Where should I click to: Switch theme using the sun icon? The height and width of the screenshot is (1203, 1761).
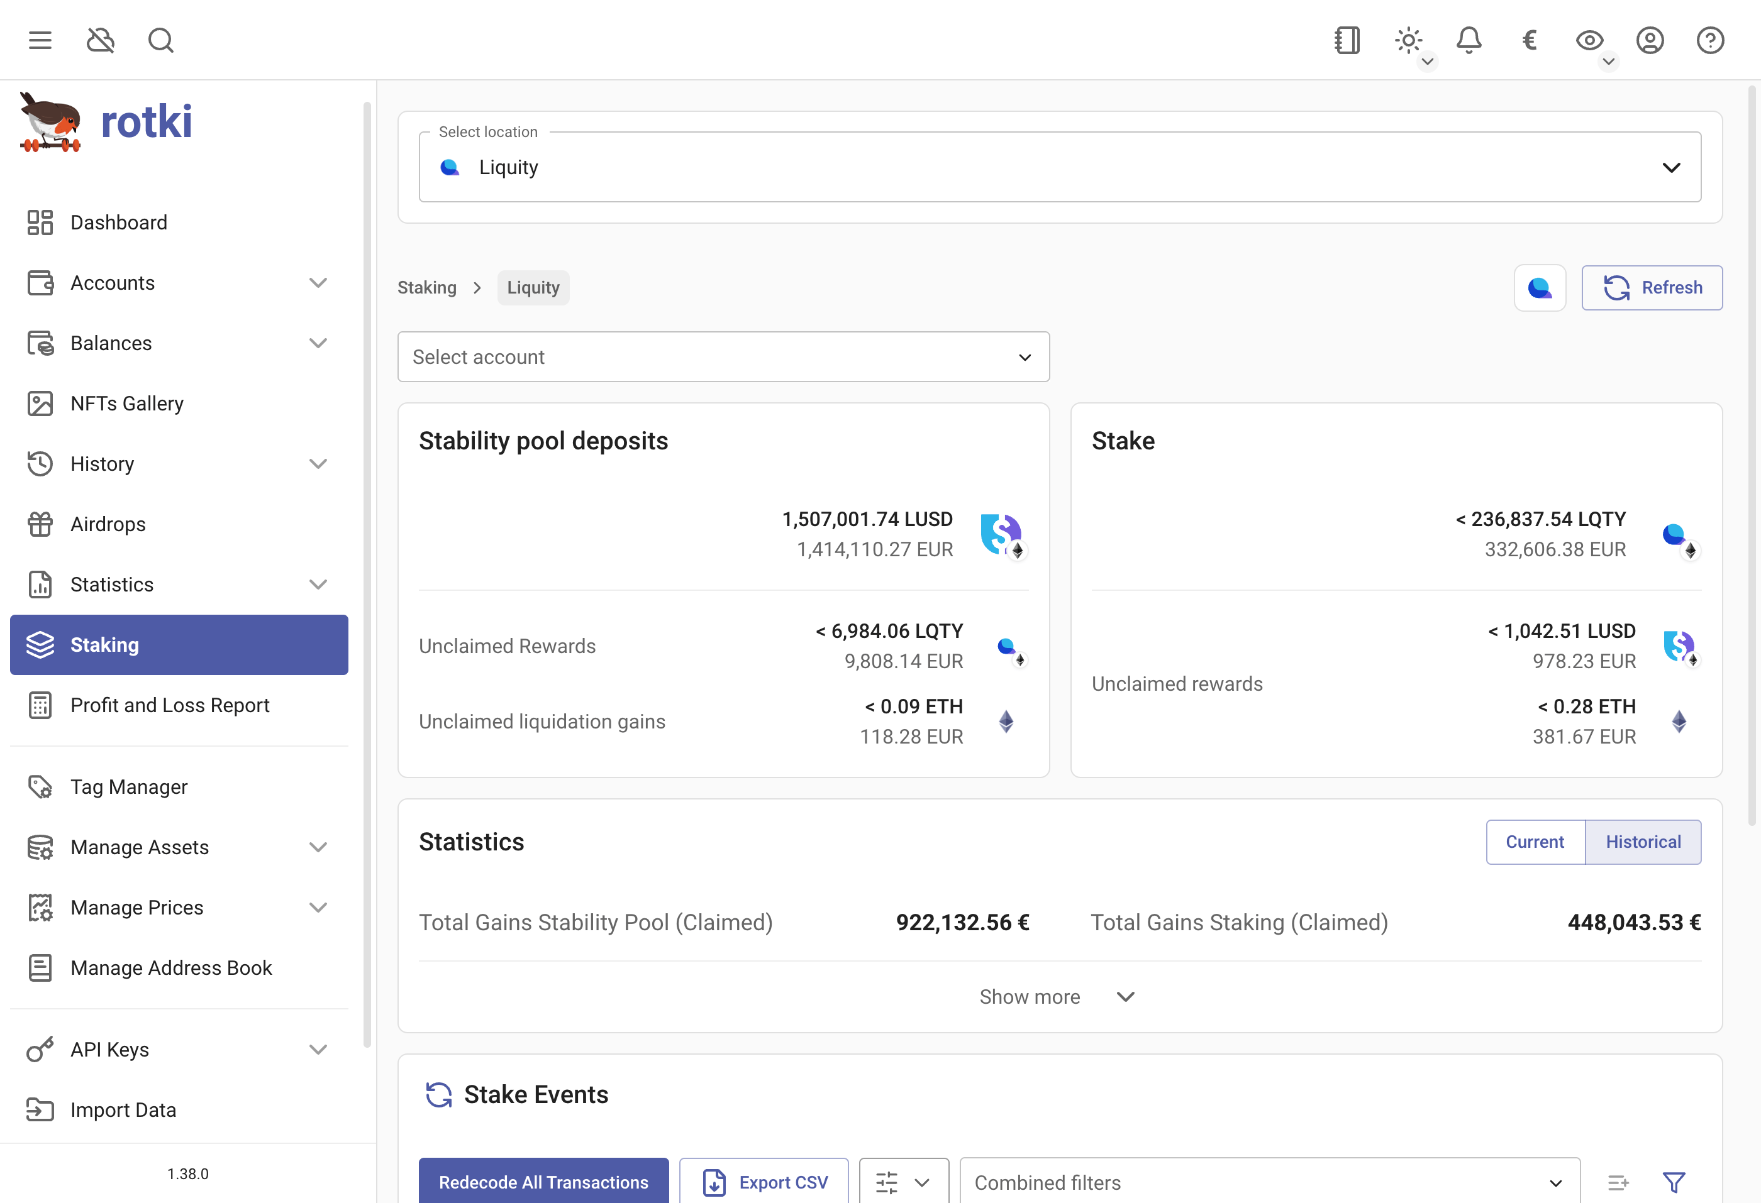pos(1409,40)
